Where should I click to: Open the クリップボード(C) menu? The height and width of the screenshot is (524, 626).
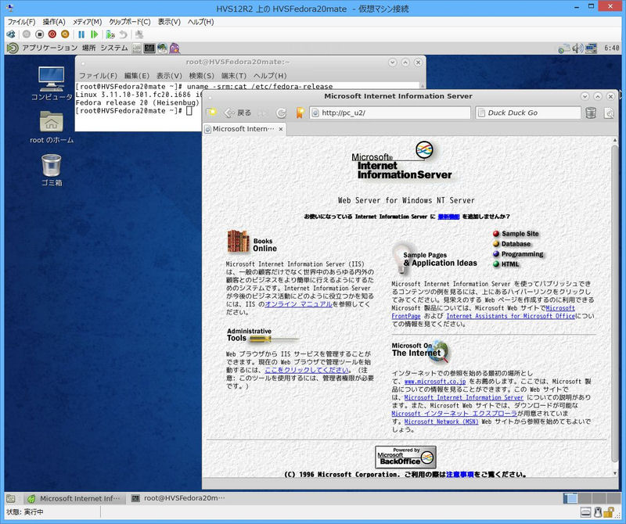(130, 22)
